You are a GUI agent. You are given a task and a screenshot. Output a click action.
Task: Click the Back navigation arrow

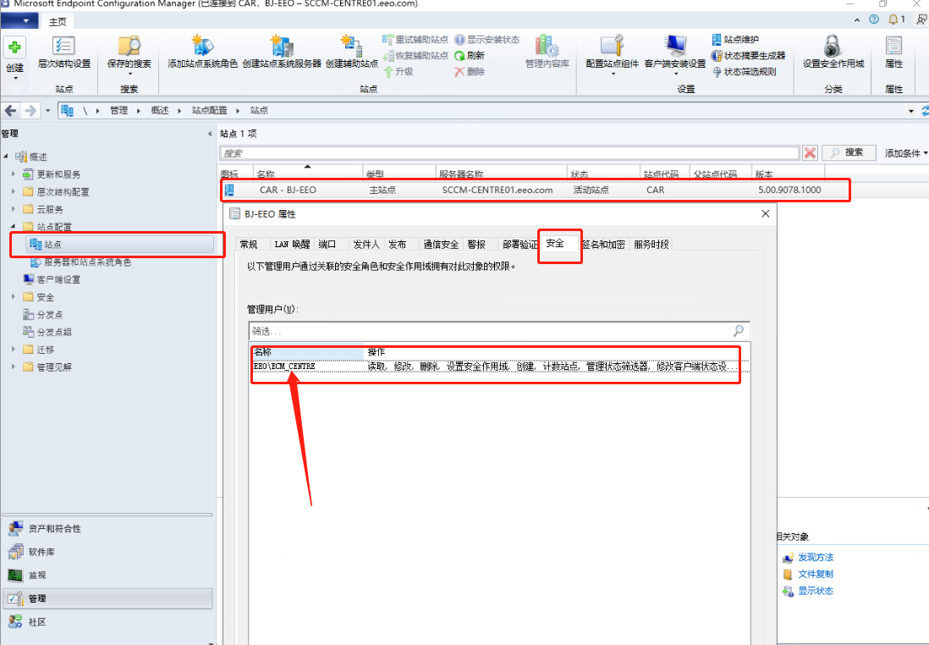click(x=11, y=110)
